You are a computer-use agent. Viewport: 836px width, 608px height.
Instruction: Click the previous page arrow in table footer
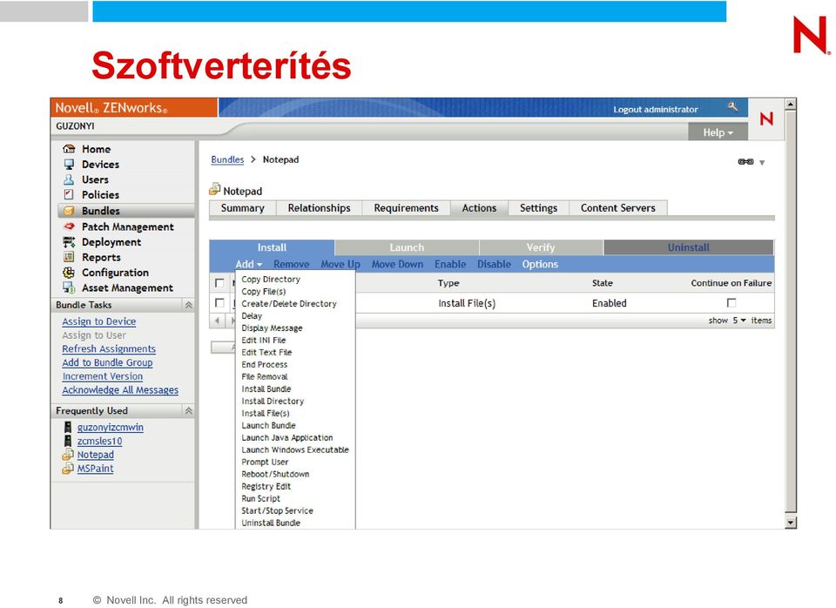(217, 321)
